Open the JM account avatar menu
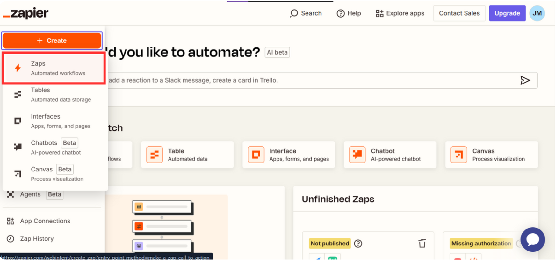Screen dimensions: 555x262 (x=537, y=13)
